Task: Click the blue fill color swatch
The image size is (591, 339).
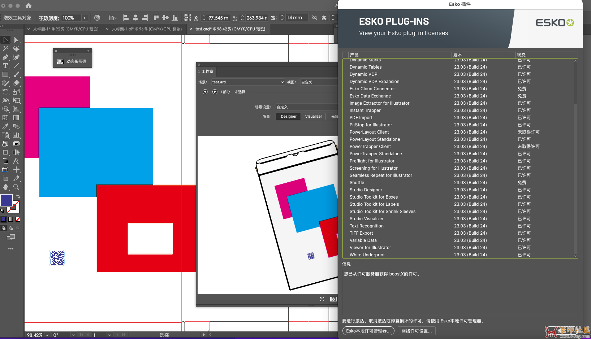Action: pyautogui.click(x=7, y=200)
